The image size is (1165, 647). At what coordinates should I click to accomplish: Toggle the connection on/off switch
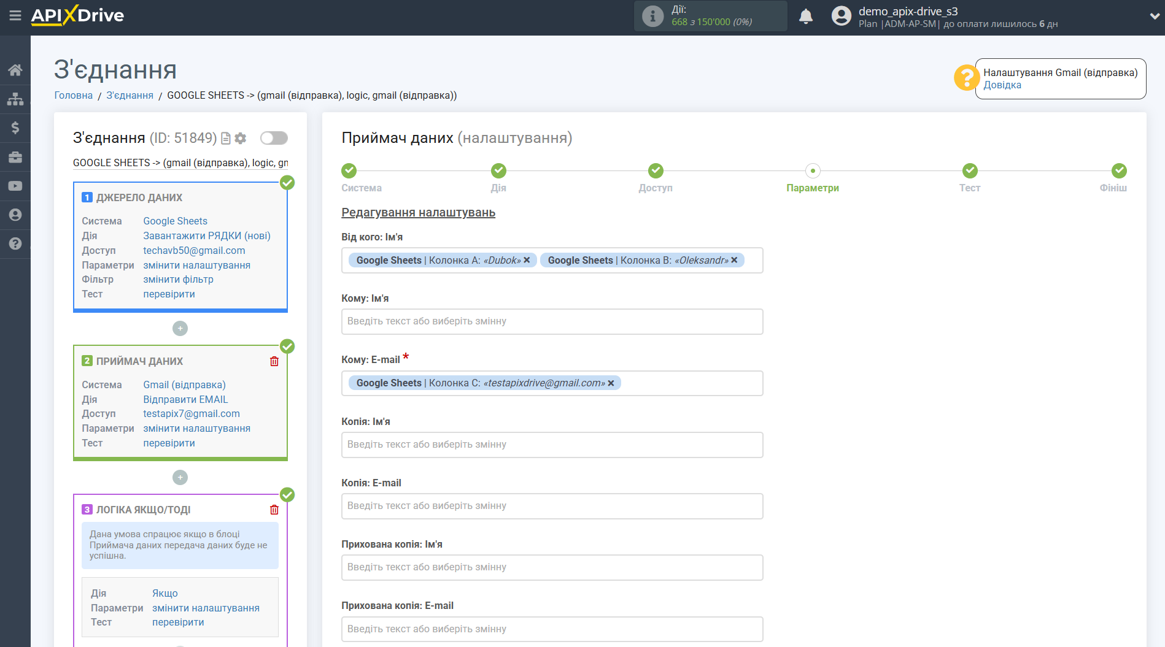274,138
